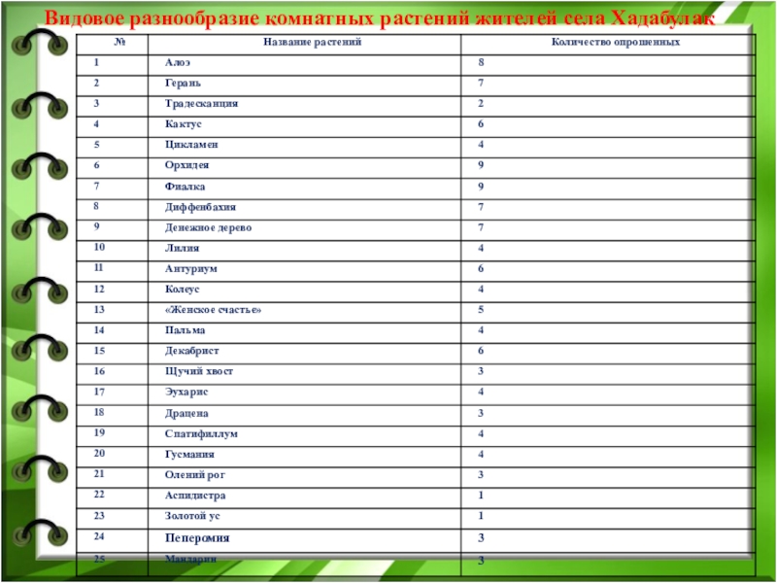Viewport: 777px width, 583px height.
Task: Select row number 10 in the № column
Action: [x=99, y=248]
